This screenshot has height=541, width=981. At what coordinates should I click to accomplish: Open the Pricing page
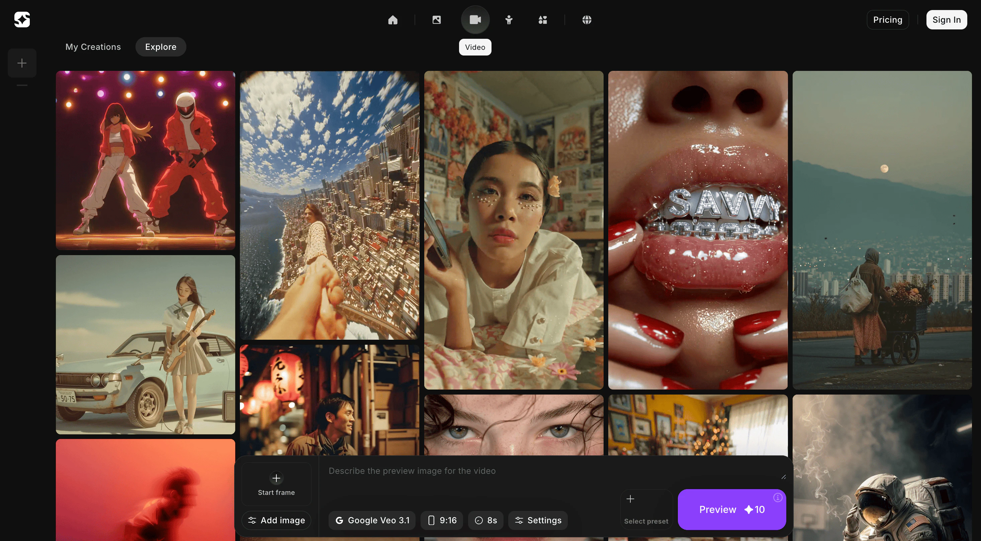[x=887, y=19]
